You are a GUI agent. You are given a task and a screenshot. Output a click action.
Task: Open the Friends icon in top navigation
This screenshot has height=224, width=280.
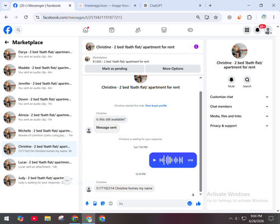[x=138, y=30]
